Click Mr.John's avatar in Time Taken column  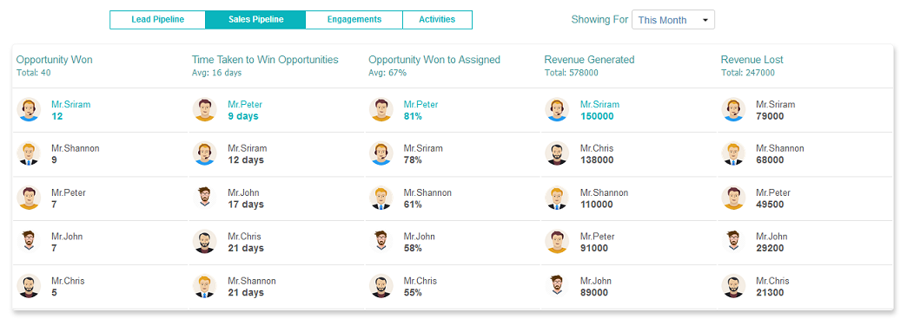point(204,198)
